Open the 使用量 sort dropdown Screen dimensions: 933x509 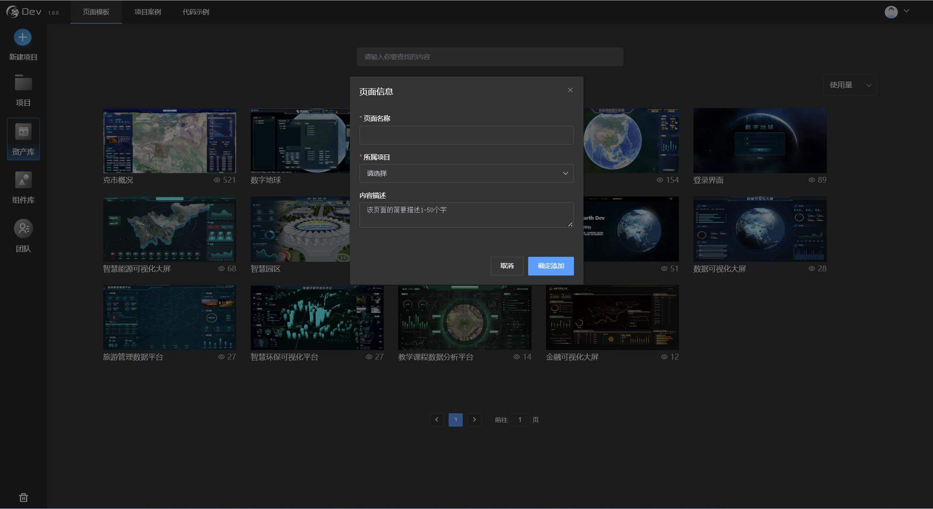[x=850, y=85]
